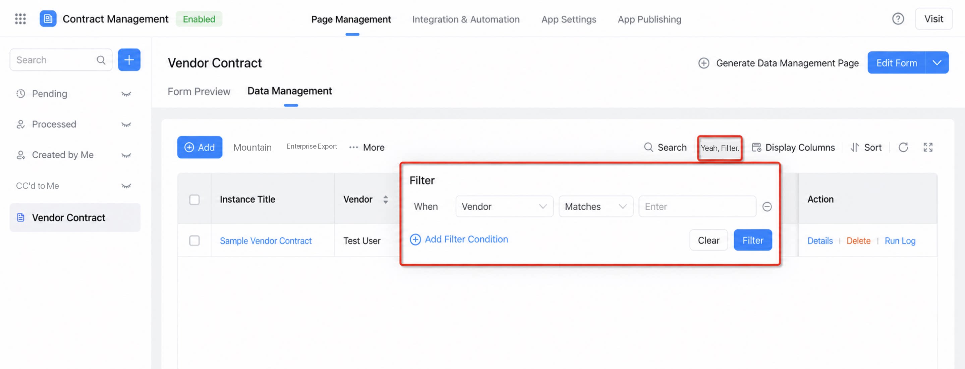Check the select-all checkbox in the table header
The height and width of the screenshot is (369, 965).
click(194, 200)
